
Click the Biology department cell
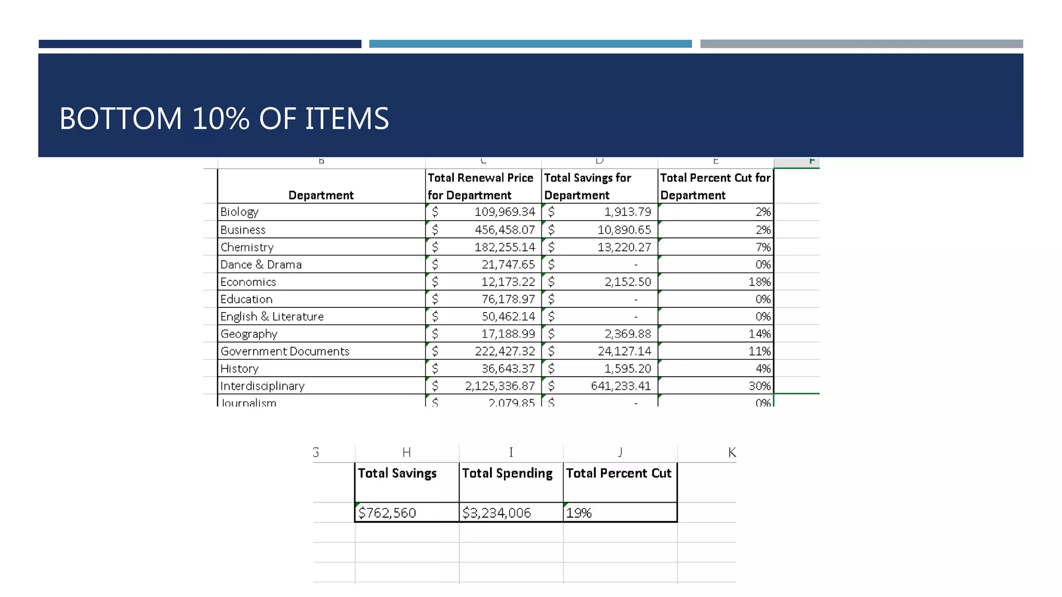coord(321,212)
